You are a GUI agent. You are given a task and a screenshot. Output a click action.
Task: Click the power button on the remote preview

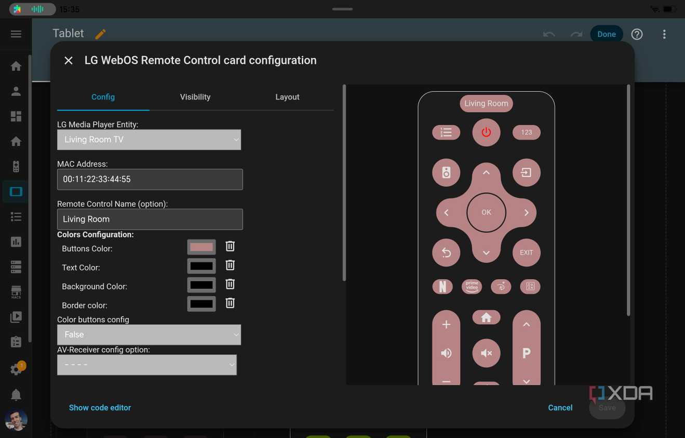point(486,132)
